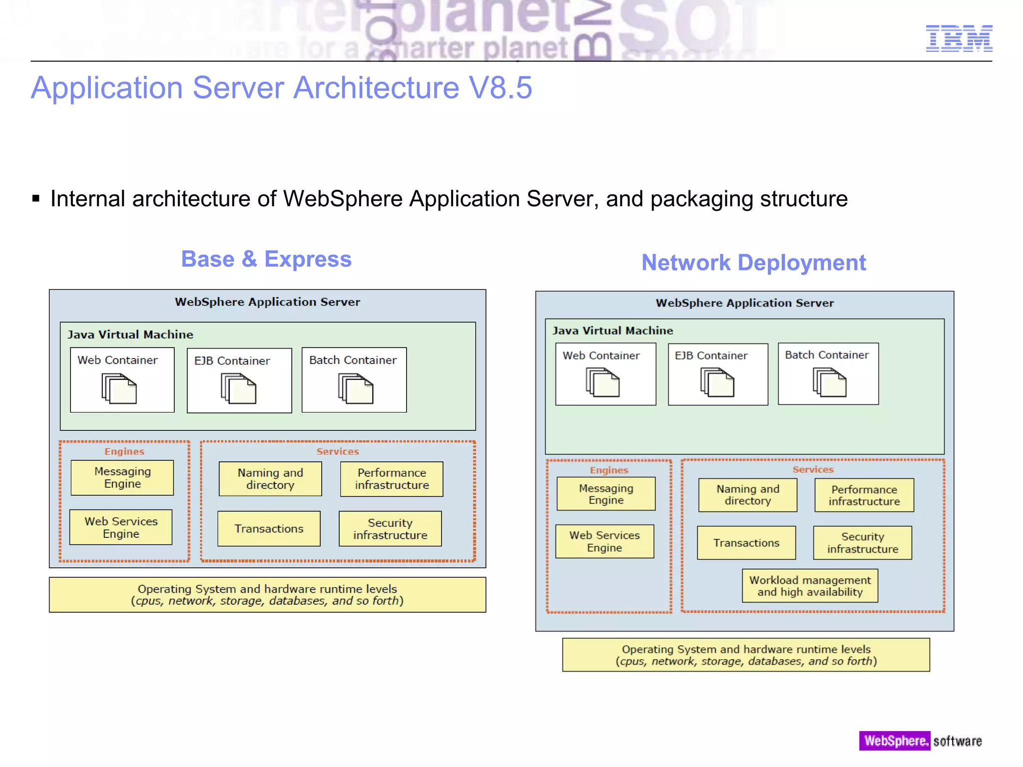Screen dimensions: 1023x767
Task: Click document icon in Base Web Container
Action: click(119, 388)
